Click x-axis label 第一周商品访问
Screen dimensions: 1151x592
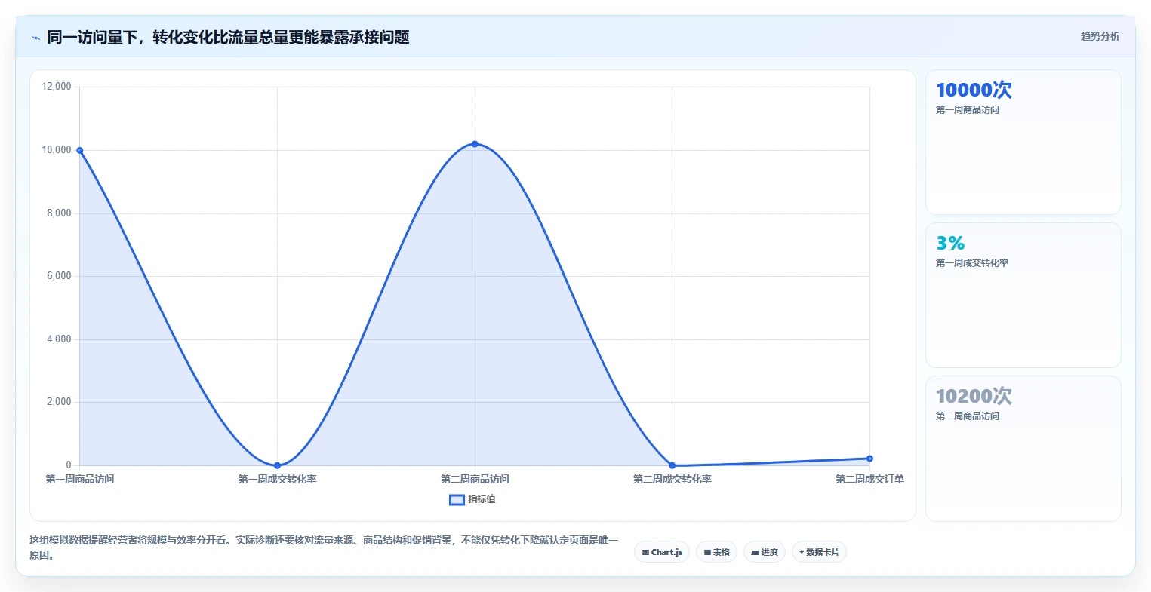(x=80, y=479)
